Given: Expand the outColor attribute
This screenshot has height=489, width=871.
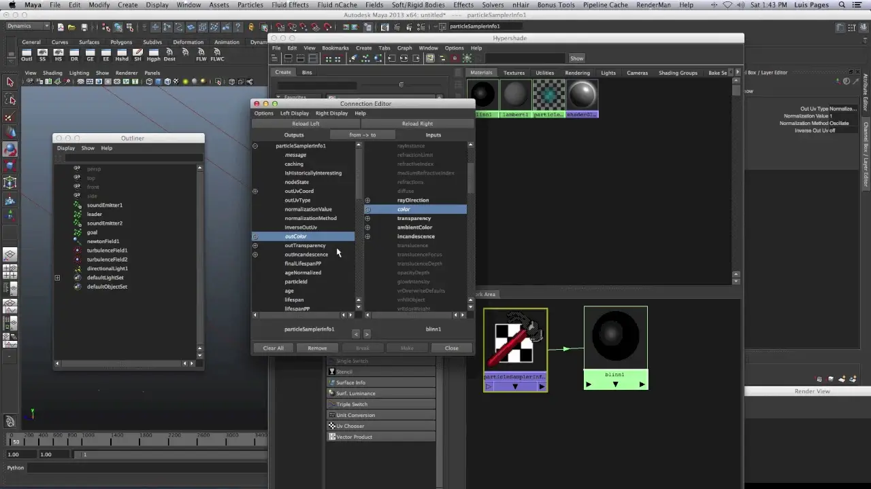Looking at the screenshot, I should coord(255,236).
